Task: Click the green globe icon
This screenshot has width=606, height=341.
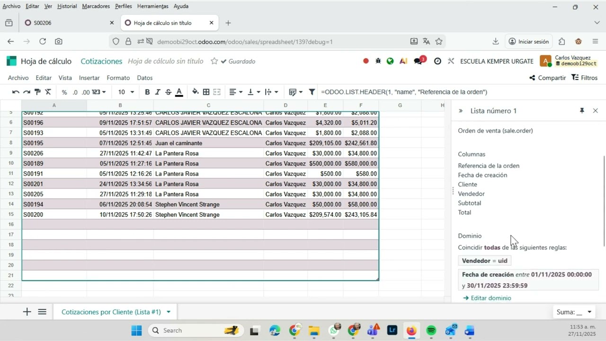Action: tap(390, 61)
